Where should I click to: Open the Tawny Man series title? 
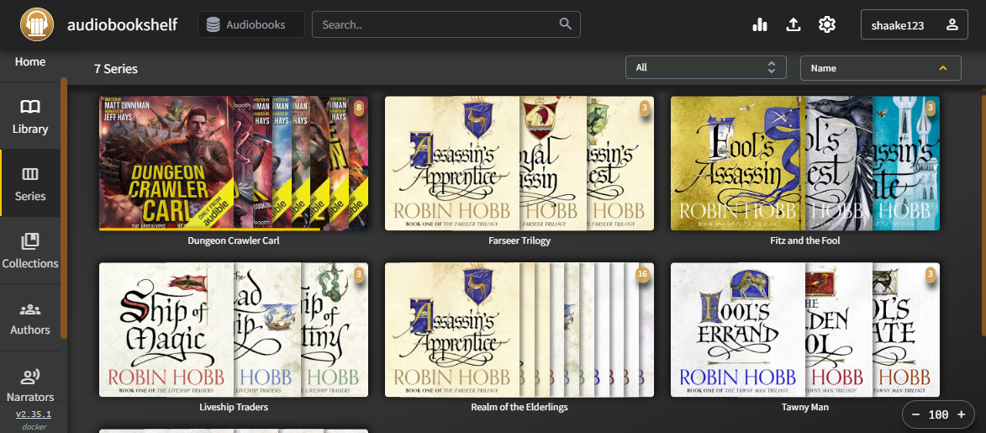(x=805, y=407)
